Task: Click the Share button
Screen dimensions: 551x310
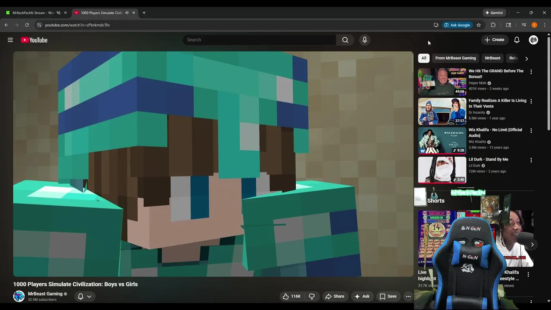Action: pos(334,296)
